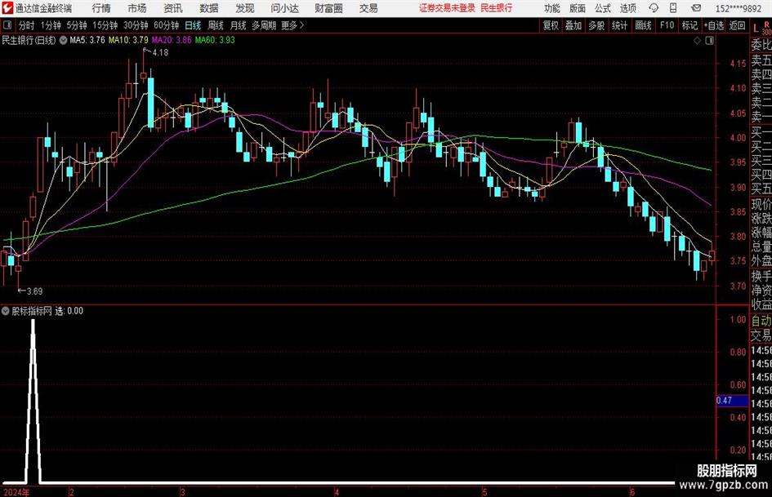Click the 自动 label in right panel

pos(761,321)
